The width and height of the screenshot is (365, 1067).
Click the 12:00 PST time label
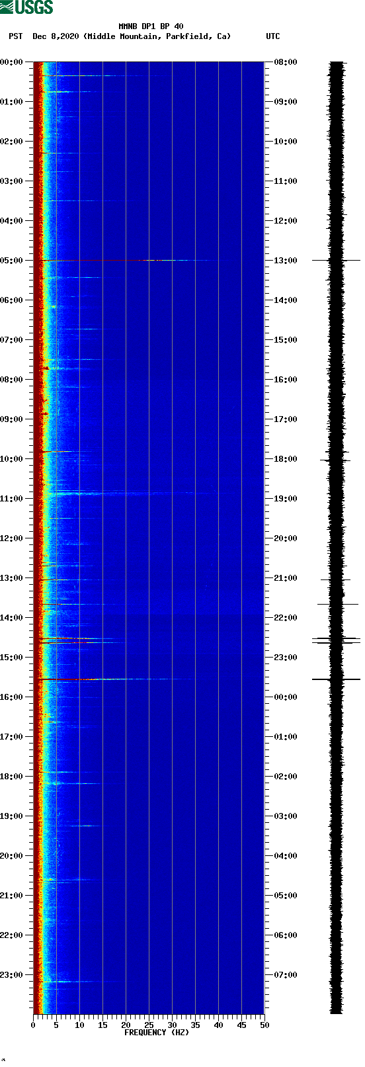[11, 538]
